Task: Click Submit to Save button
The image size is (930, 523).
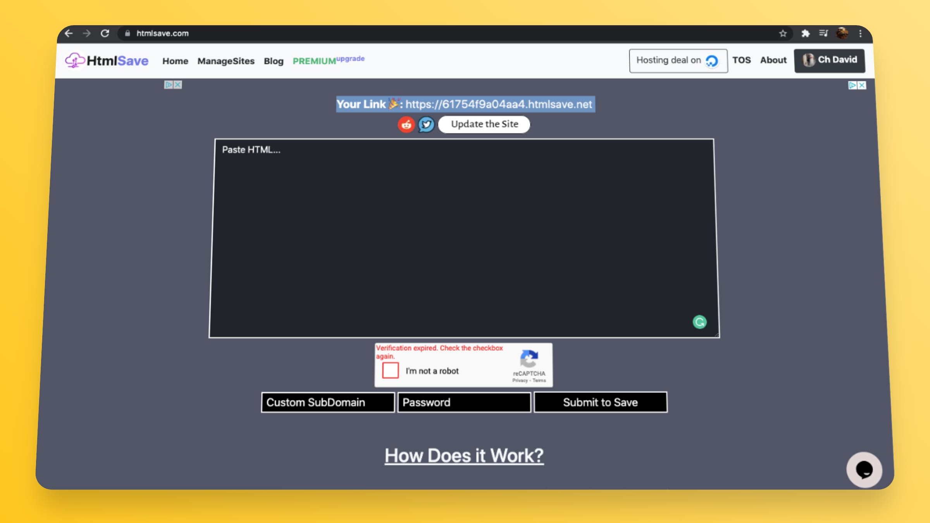Action: [x=600, y=403]
